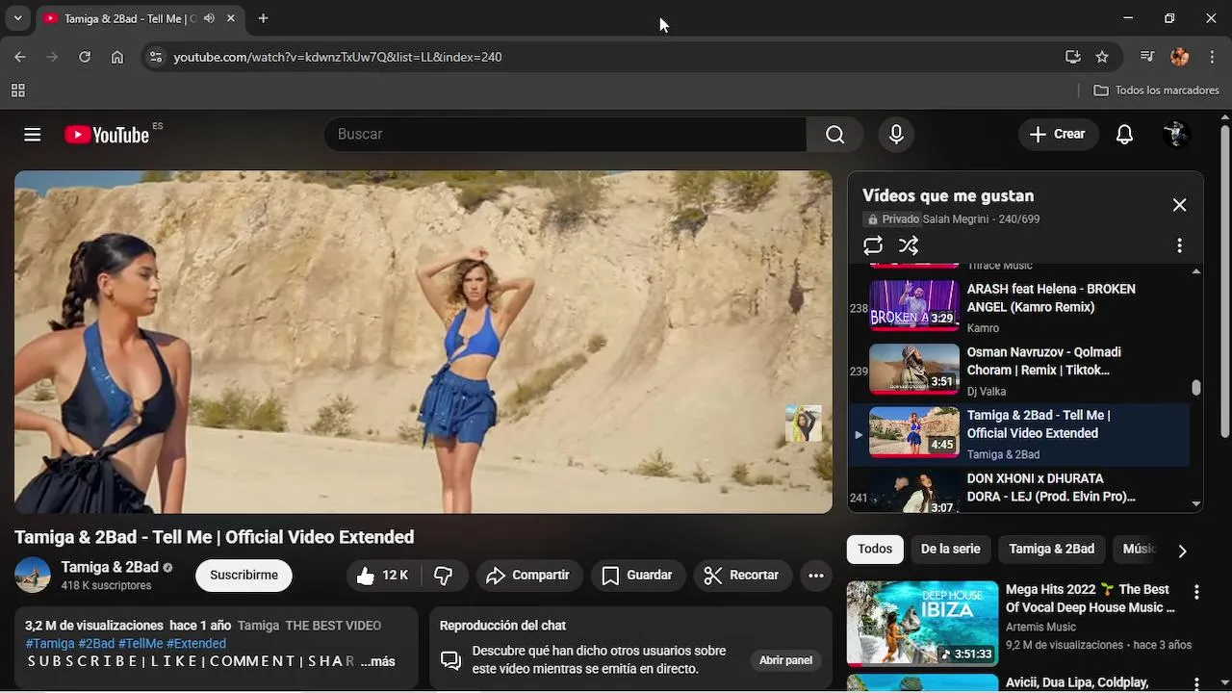Select the De la serie chip
1232x693 pixels.
coord(950,549)
